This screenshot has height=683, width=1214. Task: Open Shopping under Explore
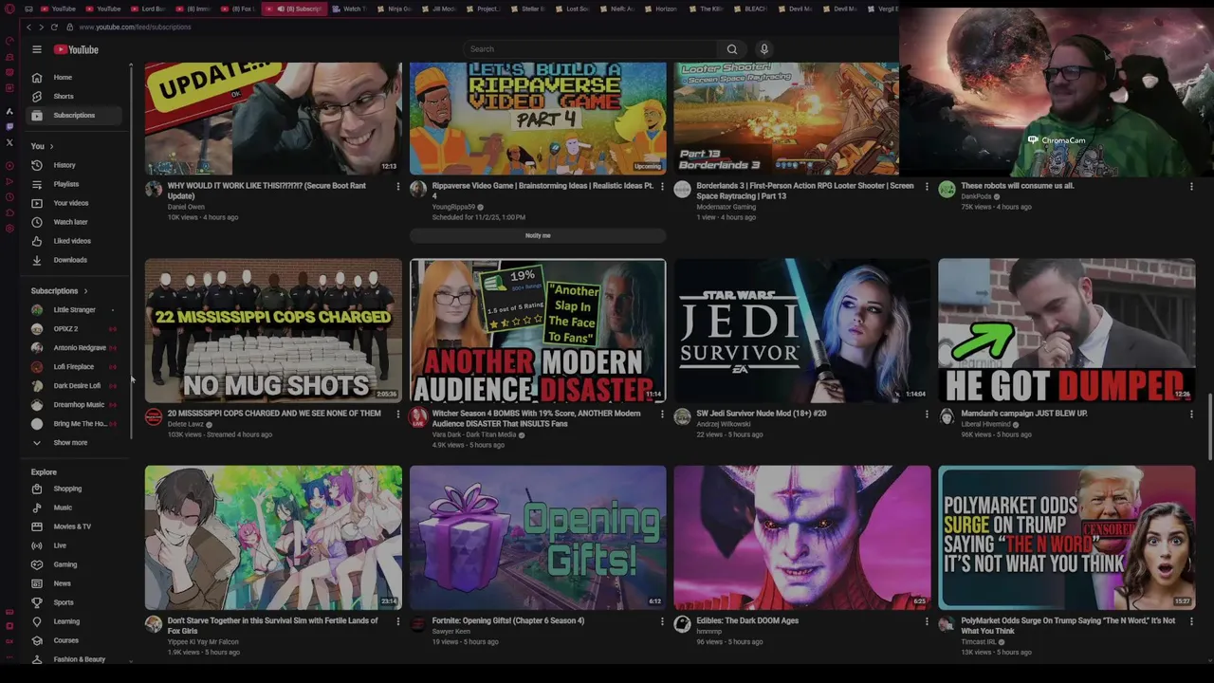tap(76, 489)
